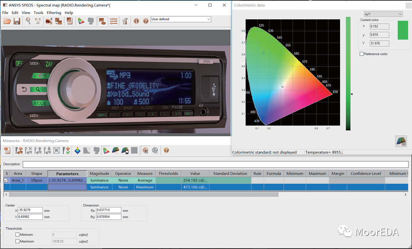Click the color gamut with monitor icon

(125, 150)
